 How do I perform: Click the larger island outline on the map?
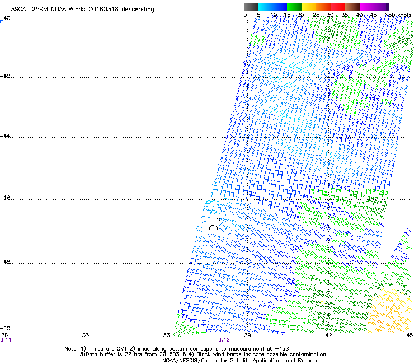213,227
